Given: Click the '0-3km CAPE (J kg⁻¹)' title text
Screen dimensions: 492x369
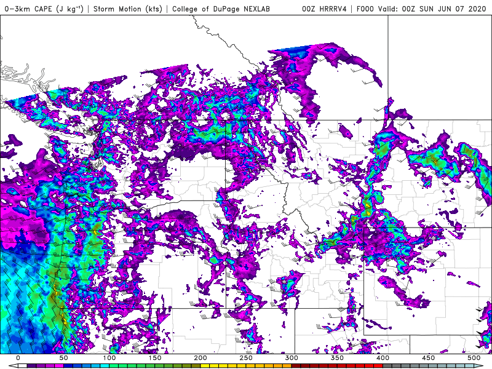Looking at the screenshot, I should pyautogui.click(x=44, y=9).
